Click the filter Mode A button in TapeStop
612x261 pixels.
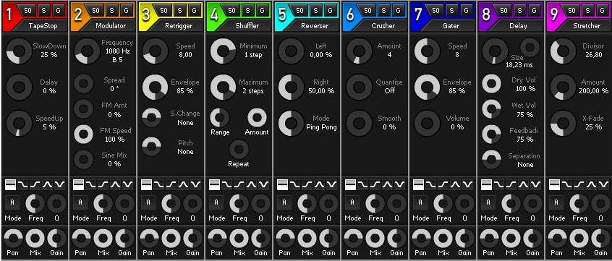pyautogui.click(x=12, y=203)
